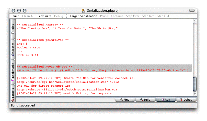Image resolution: width=207 pixels, height=121 pixels.
Task: Switch to the Find bottom tab
Action: 125,100
